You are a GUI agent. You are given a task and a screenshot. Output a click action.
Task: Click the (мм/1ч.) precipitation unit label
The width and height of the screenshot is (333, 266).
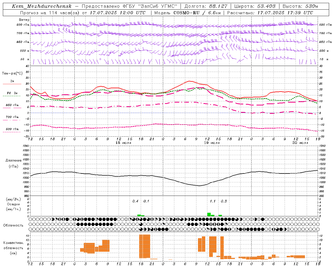click(x=13, y=209)
